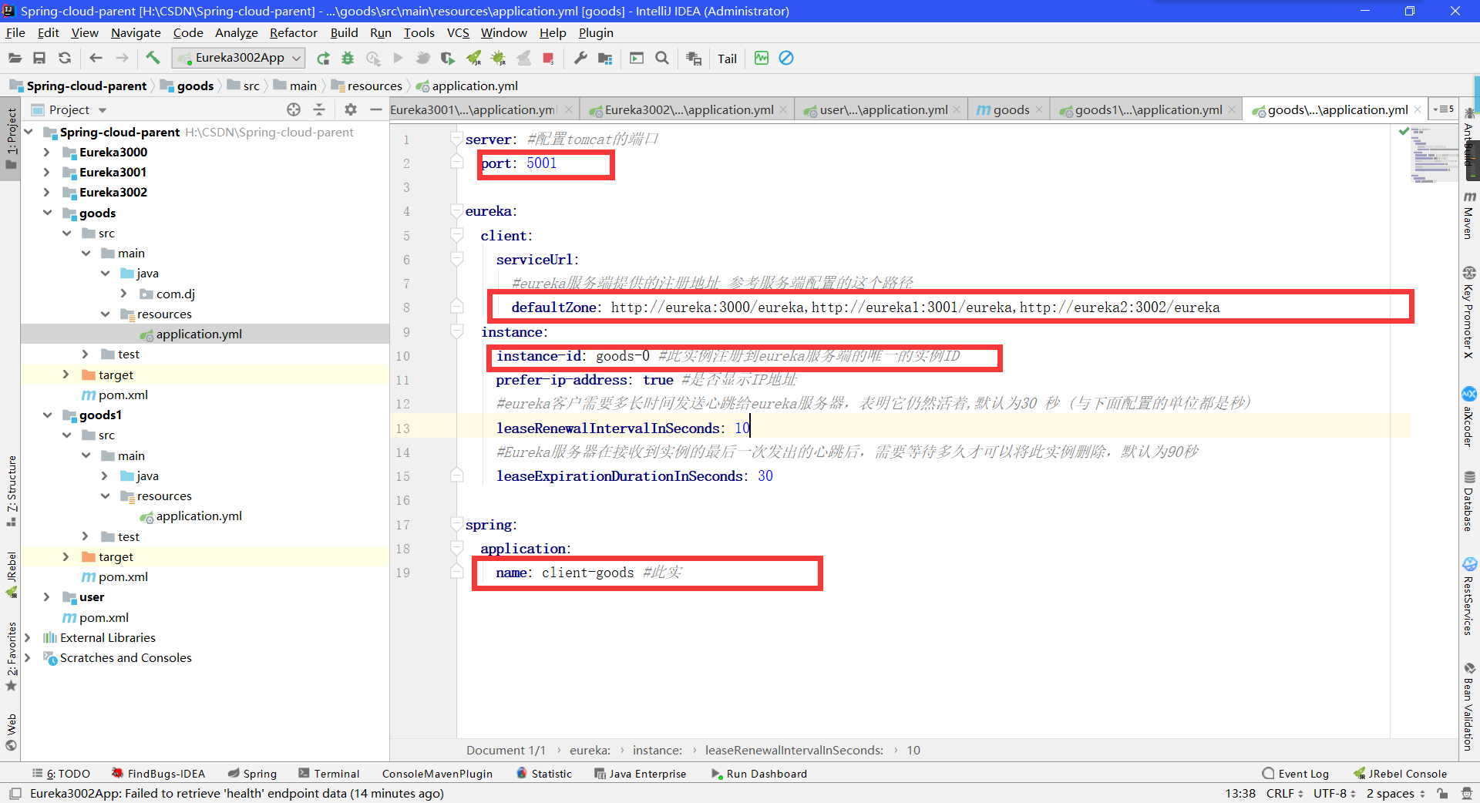Click the UTF-8 encoding selector in status bar

click(x=1334, y=793)
